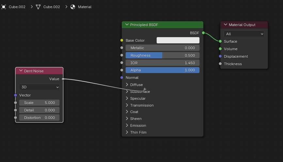Expand the Subsurface panel
This screenshot has width=283, height=162.
click(127, 92)
